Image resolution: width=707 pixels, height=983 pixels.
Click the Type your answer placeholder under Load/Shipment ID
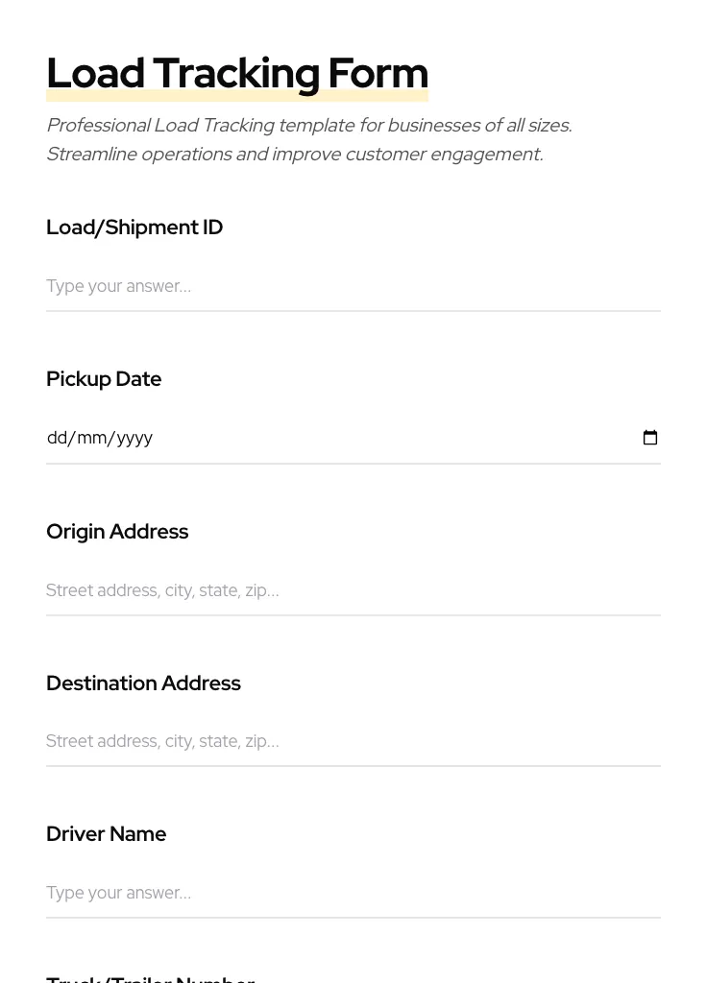tap(118, 286)
